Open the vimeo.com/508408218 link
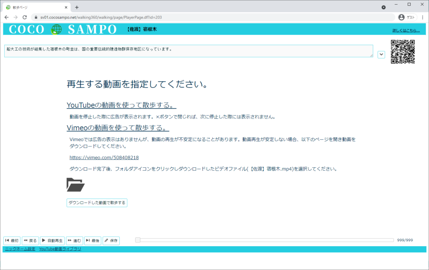 [104, 157]
